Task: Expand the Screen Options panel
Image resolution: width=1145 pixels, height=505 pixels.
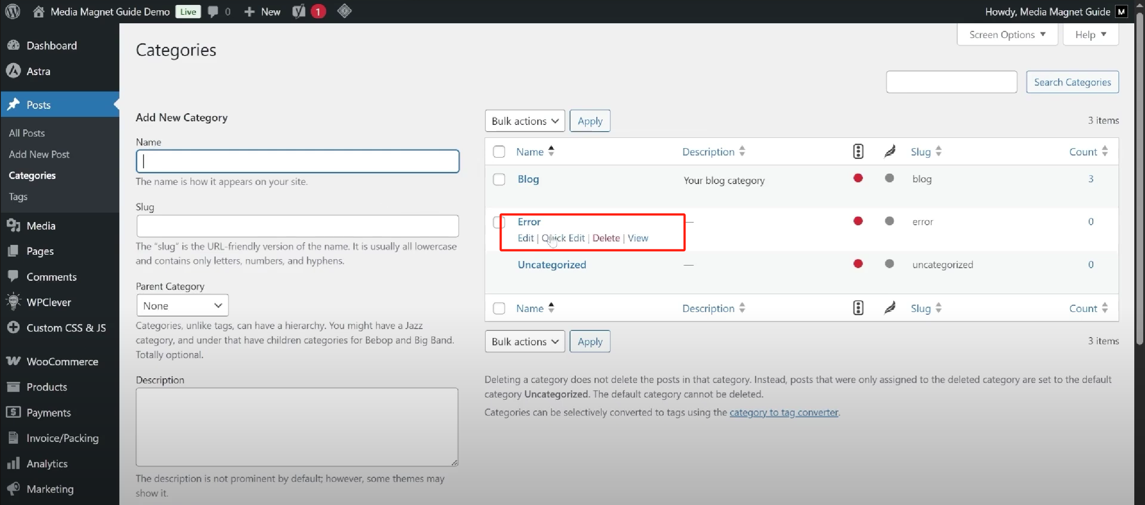Action: pyautogui.click(x=1007, y=34)
